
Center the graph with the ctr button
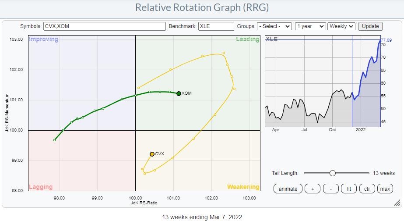coord(367,189)
